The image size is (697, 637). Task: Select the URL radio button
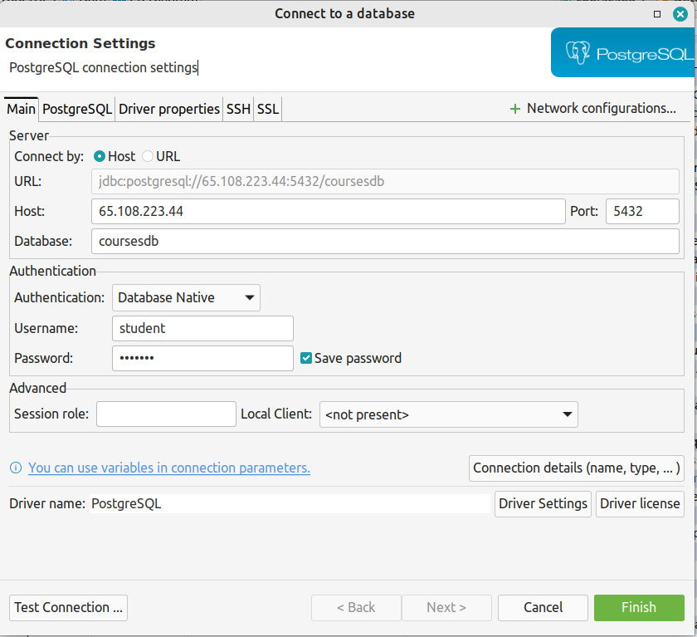pyautogui.click(x=148, y=156)
